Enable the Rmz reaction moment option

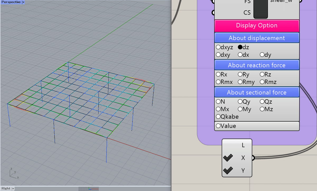262,82
